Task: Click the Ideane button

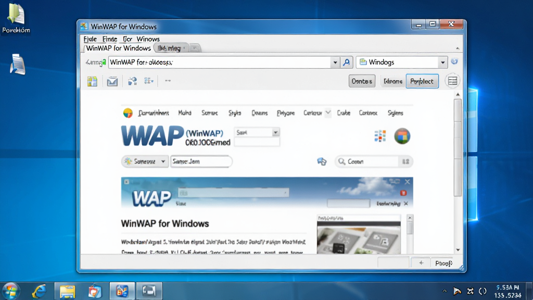Action: [393, 81]
